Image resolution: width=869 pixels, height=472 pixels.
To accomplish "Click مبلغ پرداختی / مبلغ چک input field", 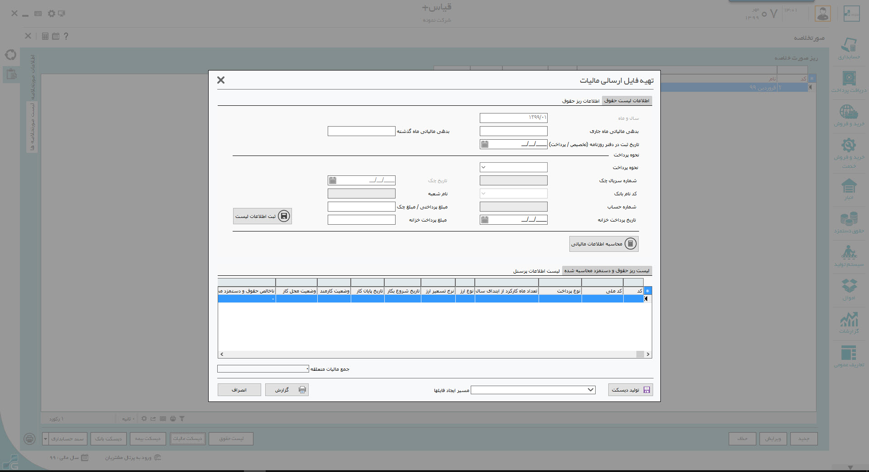I will (362, 207).
